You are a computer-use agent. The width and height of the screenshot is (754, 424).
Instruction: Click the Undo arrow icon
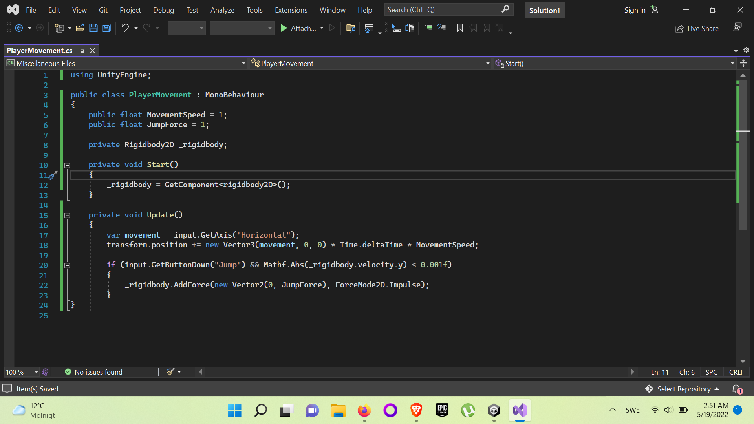125,28
